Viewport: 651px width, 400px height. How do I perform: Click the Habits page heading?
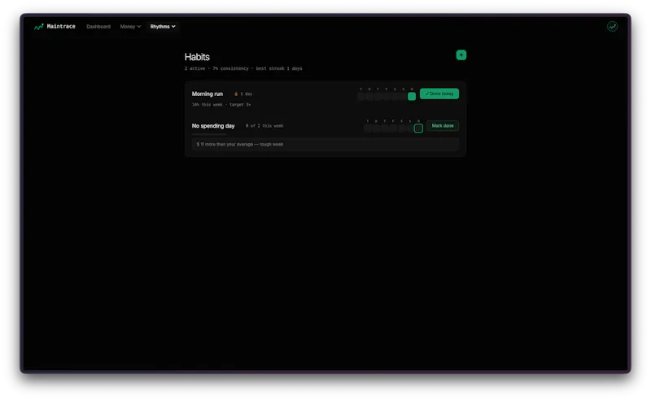(197, 57)
